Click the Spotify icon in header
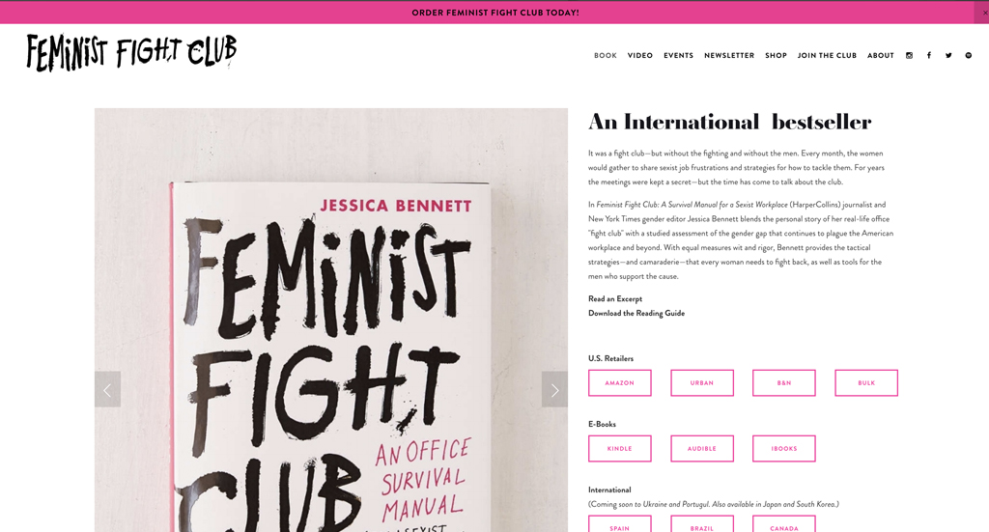The width and height of the screenshot is (989, 532). [x=969, y=56]
